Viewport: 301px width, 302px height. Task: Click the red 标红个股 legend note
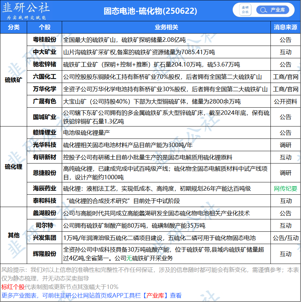pyautogui.click(x=13, y=287)
